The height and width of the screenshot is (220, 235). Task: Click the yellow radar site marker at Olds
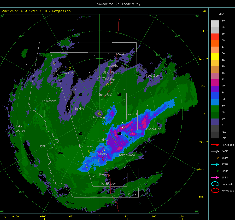(x=100, y=114)
